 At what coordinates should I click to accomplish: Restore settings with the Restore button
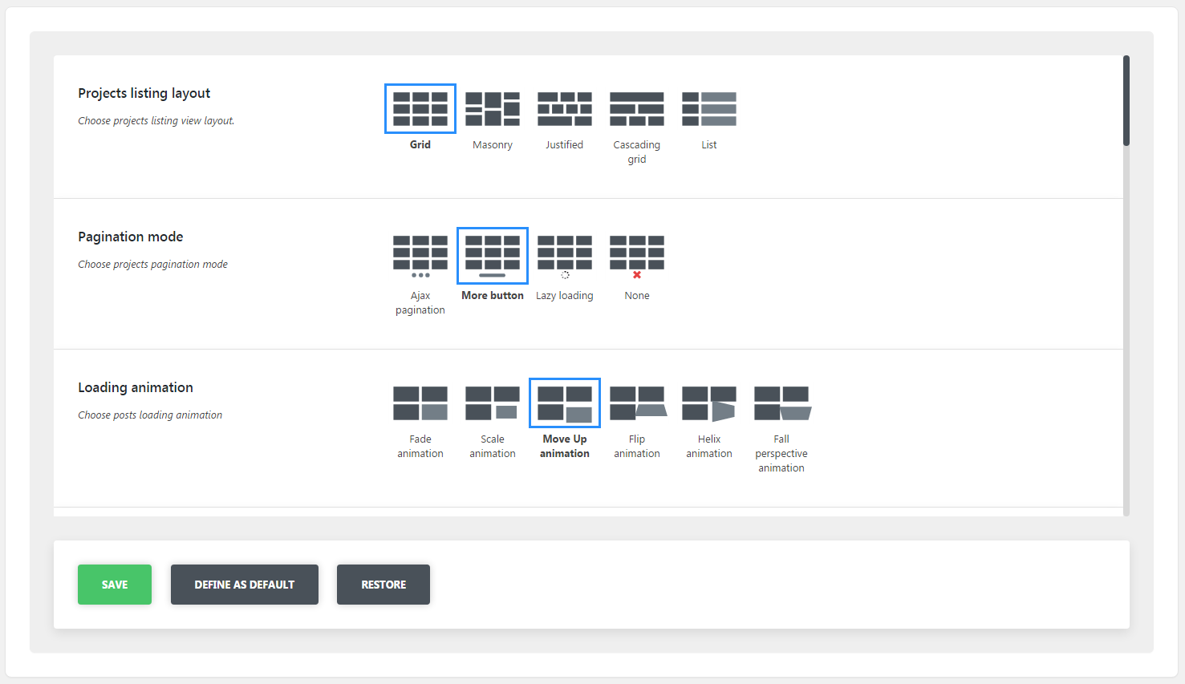384,585
